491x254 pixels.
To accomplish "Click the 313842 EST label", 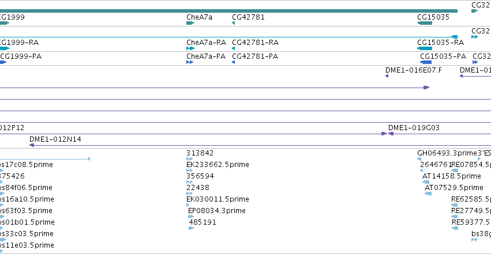I will pyautogui.click(x=200, y=153).
